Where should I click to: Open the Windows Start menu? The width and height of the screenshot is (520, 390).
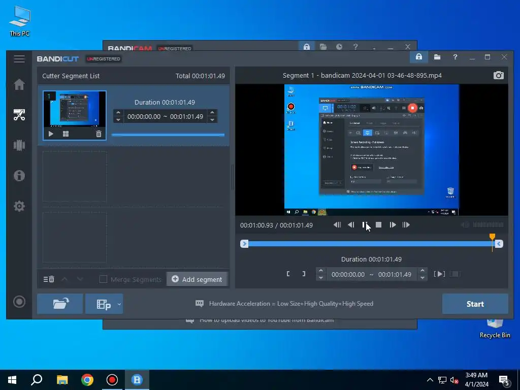click(x=12, y=380)
